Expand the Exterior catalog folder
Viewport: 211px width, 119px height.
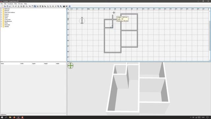coord(1,14)
